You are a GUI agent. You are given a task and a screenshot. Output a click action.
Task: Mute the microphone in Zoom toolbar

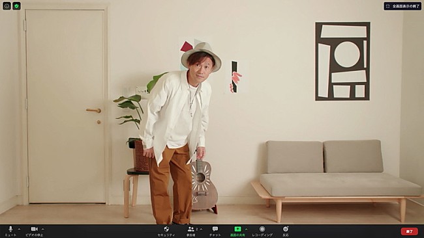pos(10,231)
